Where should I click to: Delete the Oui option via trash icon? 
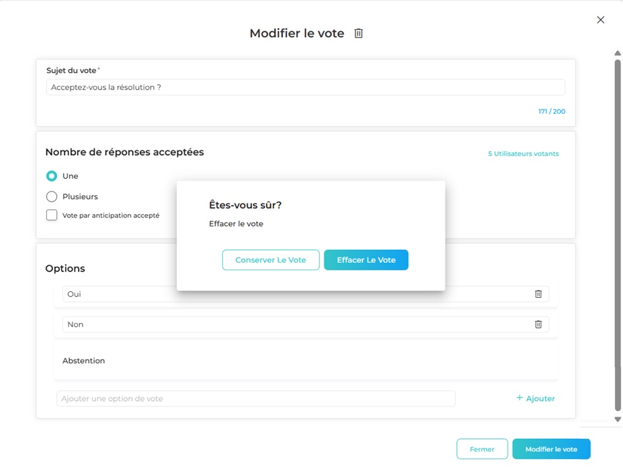(538, 294)
